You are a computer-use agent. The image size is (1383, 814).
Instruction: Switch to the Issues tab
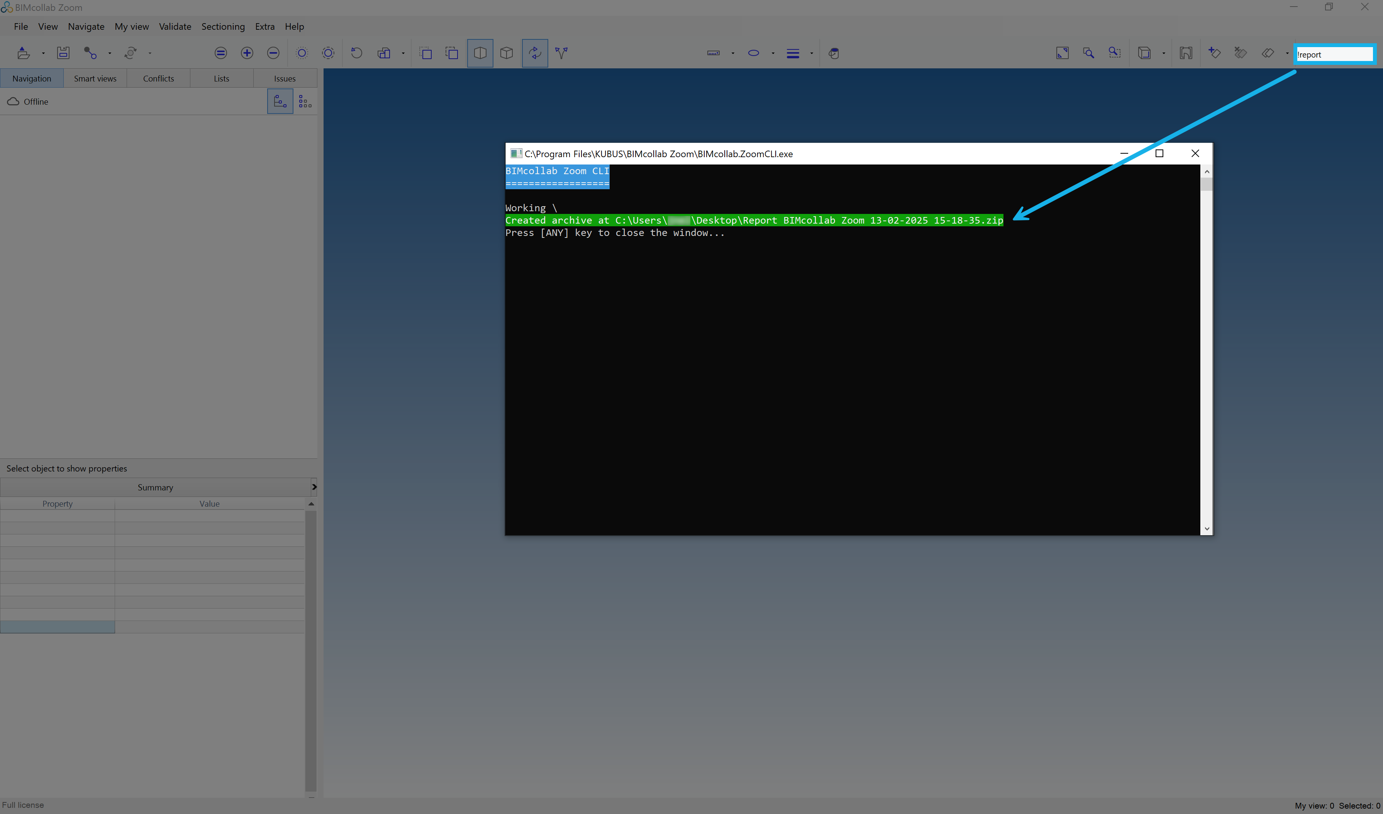click(285, 78)
